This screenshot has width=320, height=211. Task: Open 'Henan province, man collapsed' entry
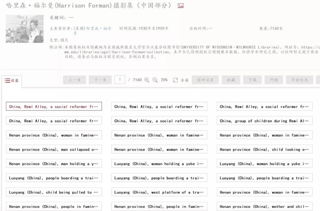[54, 149]
